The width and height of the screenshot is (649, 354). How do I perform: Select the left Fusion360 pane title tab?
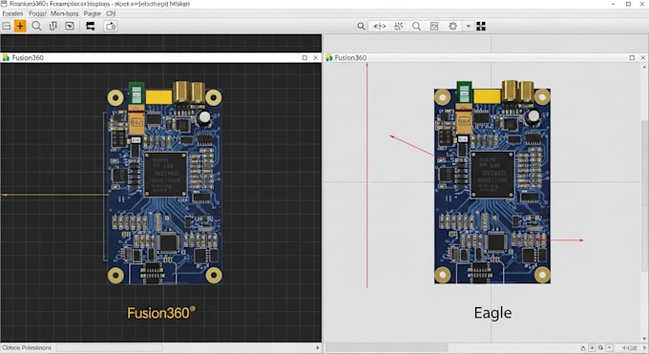(28, 57)
